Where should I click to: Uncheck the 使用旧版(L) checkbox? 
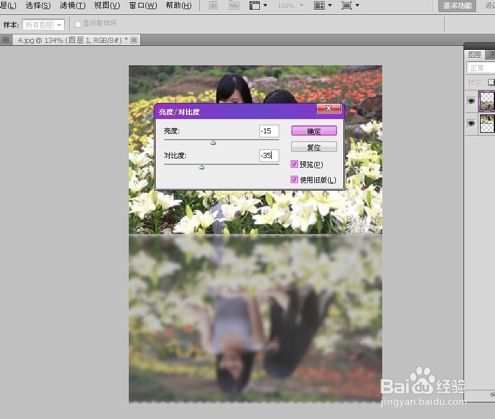tap(294, 180)
